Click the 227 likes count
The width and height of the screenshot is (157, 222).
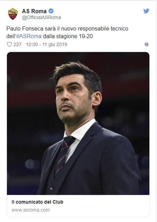click(17, 44)
